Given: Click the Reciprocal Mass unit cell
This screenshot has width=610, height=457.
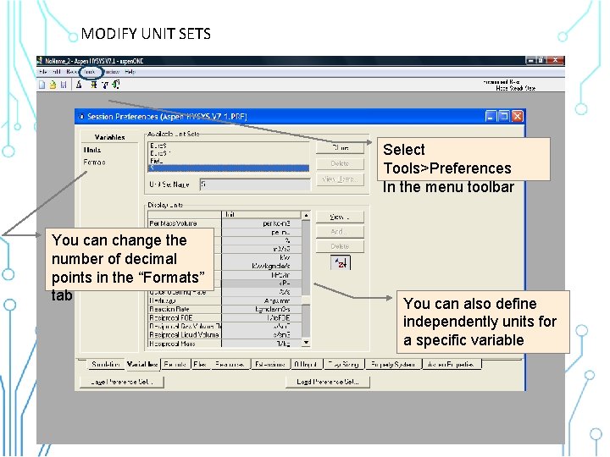Looking at the screenshot, I should (261, 344).
